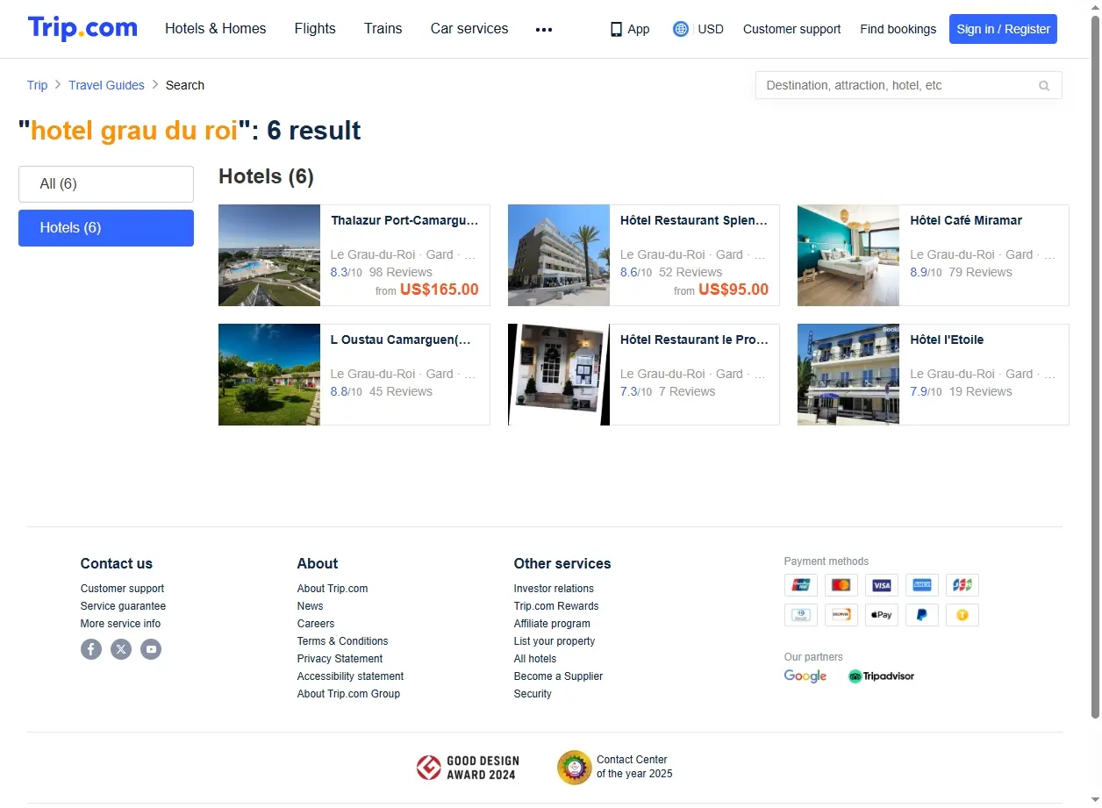Click the App link text in the header
Screen dimensions: 1102x808
click(x=639, y=29)
